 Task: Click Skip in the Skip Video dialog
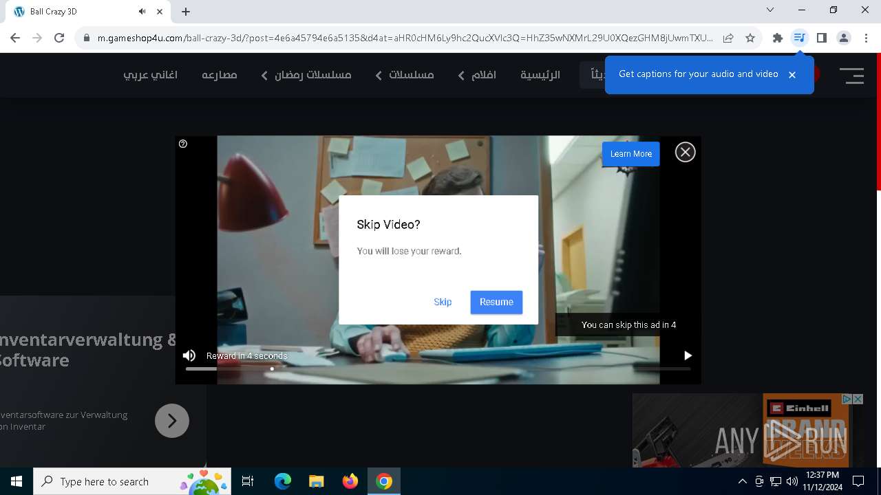pyautogui.click(x=443, y=302)
